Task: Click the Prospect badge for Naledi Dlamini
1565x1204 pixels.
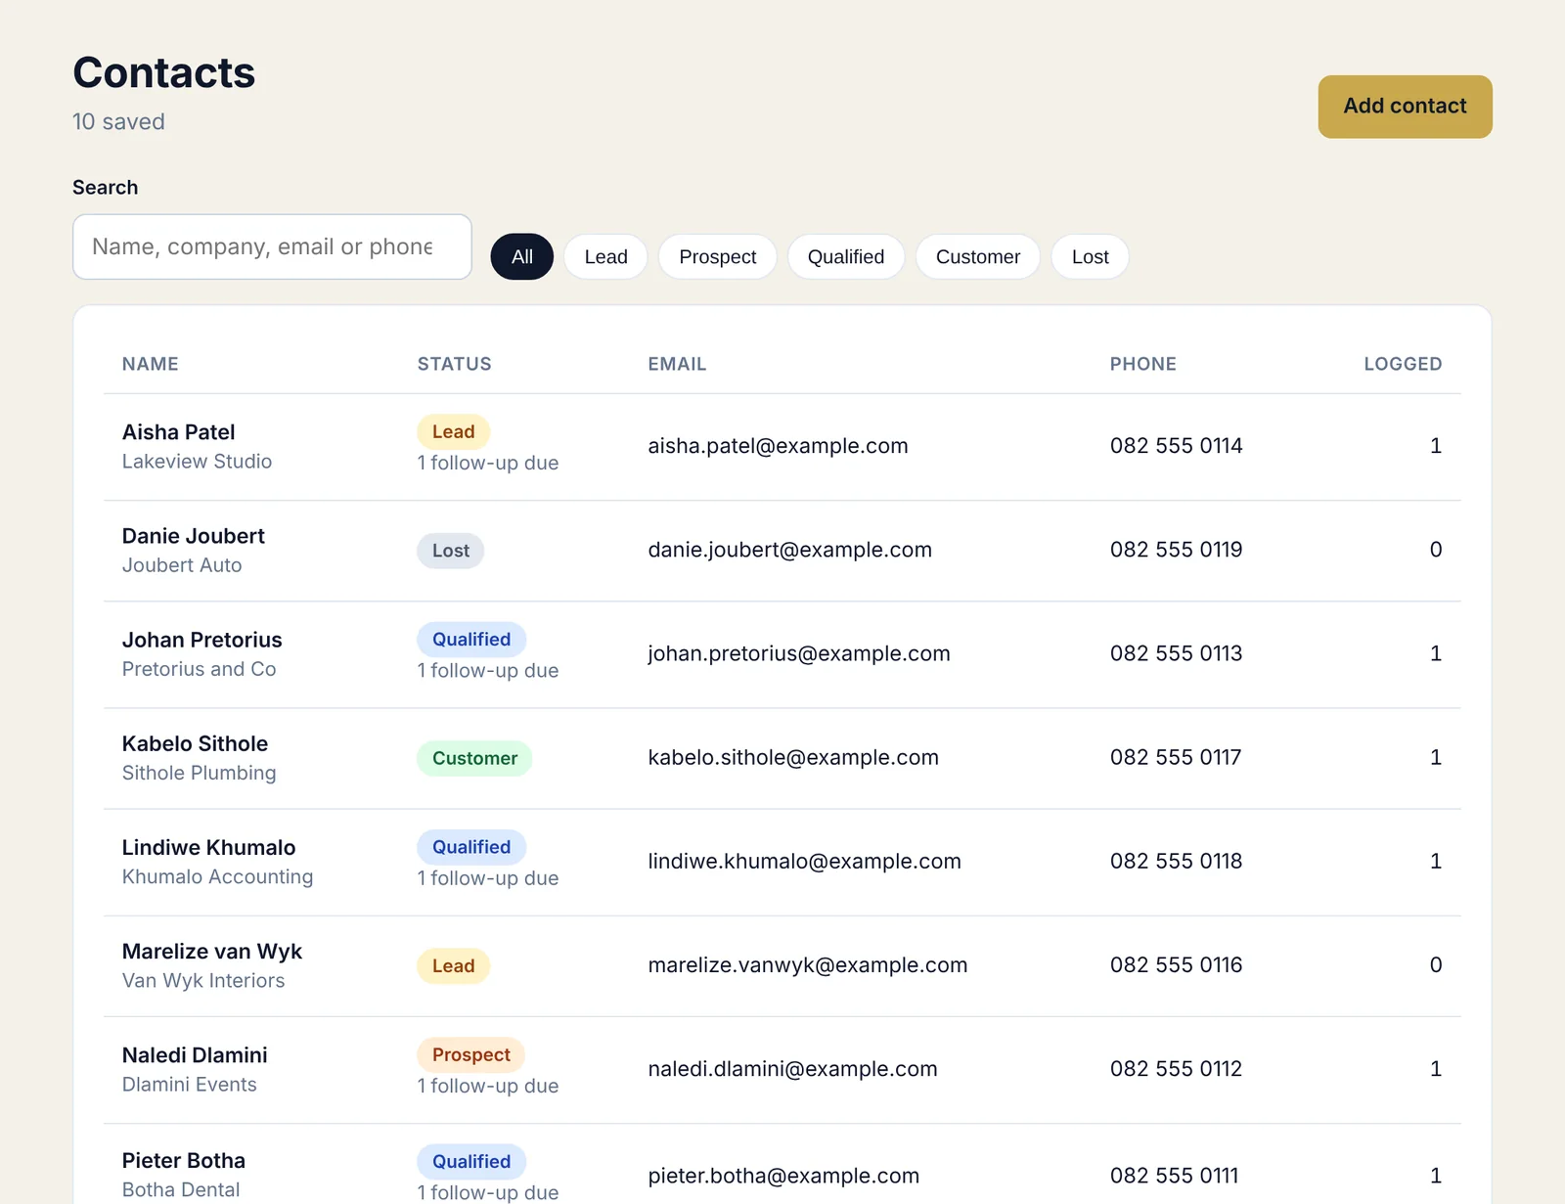Action: click(x=471, y=1054)
